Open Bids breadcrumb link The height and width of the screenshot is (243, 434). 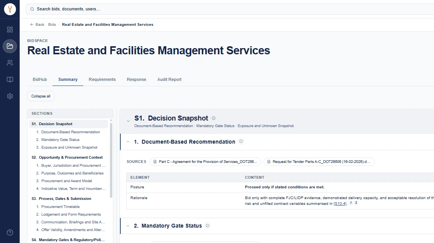click(52, 25)
